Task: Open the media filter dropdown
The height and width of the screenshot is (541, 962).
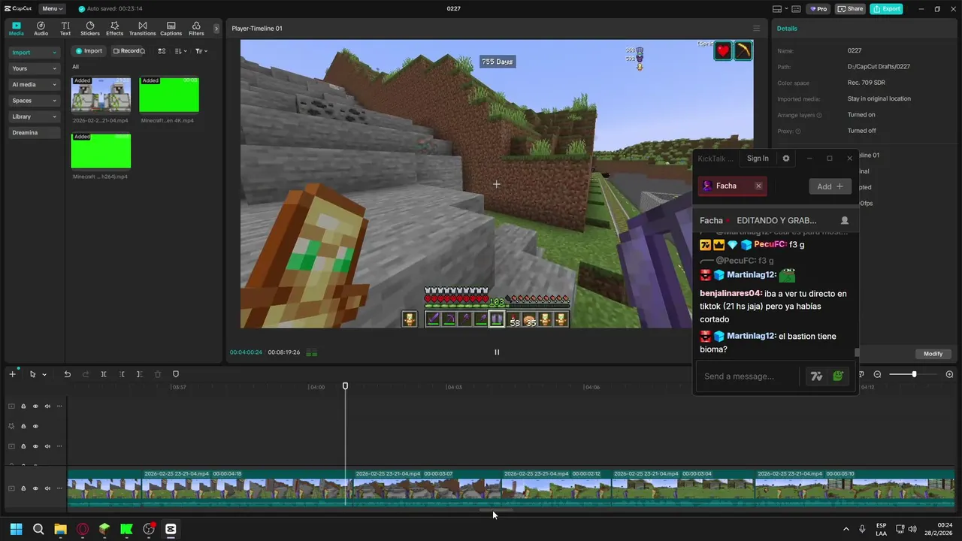Action: tap(201, 51)
